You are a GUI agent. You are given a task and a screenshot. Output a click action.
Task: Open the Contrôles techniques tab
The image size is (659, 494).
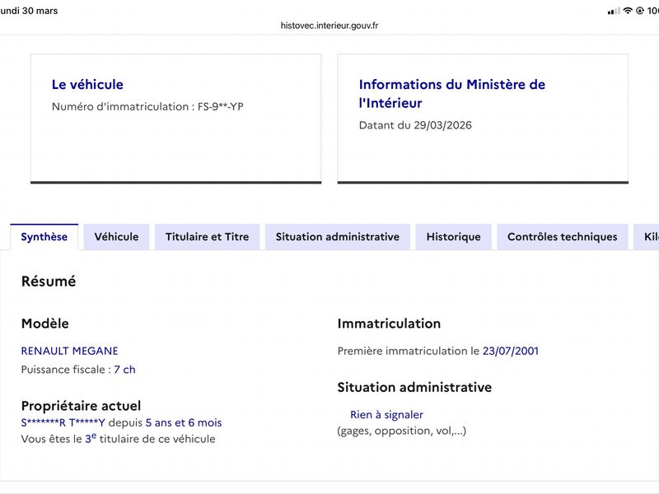coord(563,237)
